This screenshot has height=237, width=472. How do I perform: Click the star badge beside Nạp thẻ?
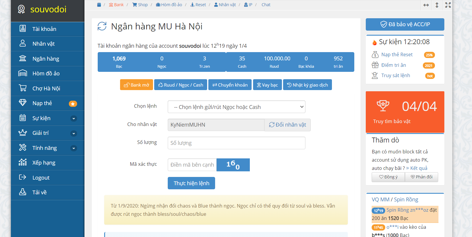coord(73,104)
